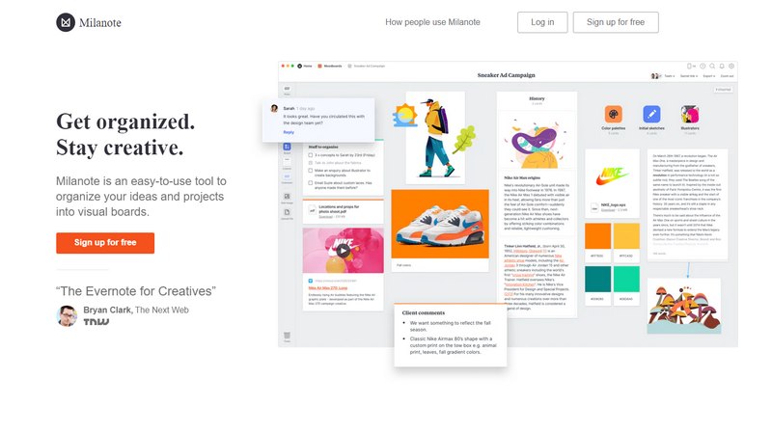Open the Moodboards breadcrumb tab
The width and height of the screenshot is (772, 432).
pos(330,66)
